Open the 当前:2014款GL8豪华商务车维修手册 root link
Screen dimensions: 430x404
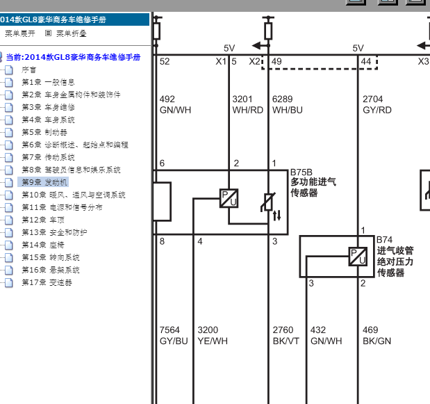pyautogui.click(x=73, y=57)
